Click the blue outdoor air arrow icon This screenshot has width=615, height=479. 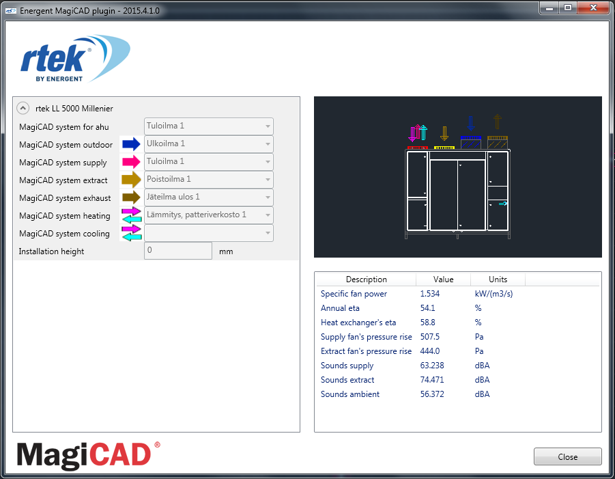[x=131, y=144]
